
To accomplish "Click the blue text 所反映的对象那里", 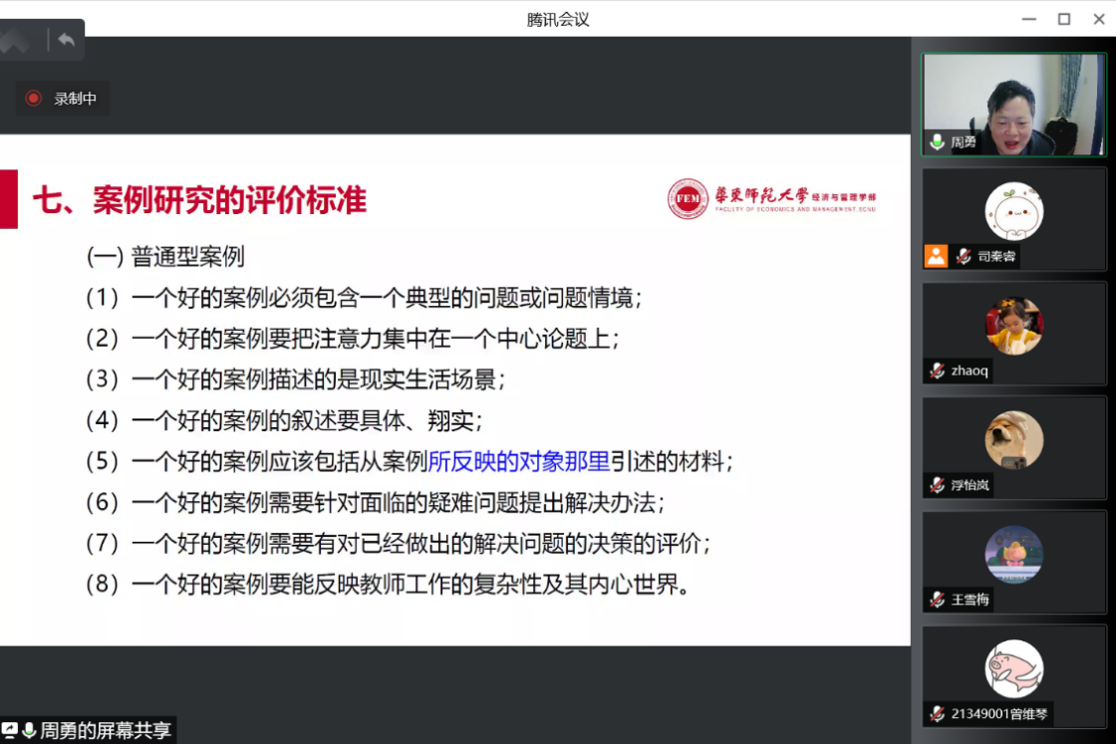I will point(518,461).
